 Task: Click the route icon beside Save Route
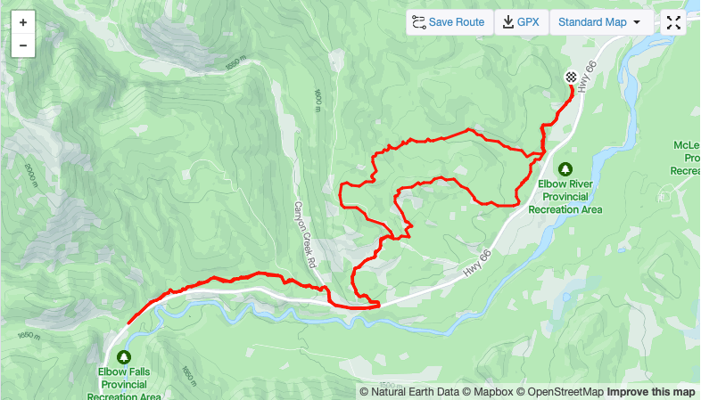coord(419,22)
